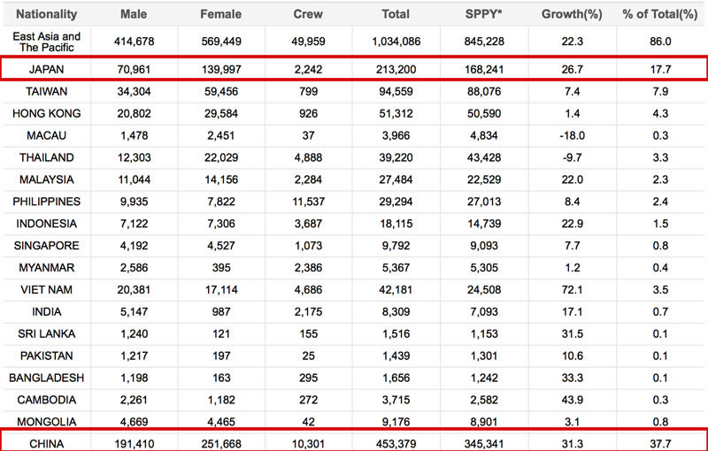Click the Nationality column header
The width and height of the screenshot is (708, 451).
pos(47,14)
